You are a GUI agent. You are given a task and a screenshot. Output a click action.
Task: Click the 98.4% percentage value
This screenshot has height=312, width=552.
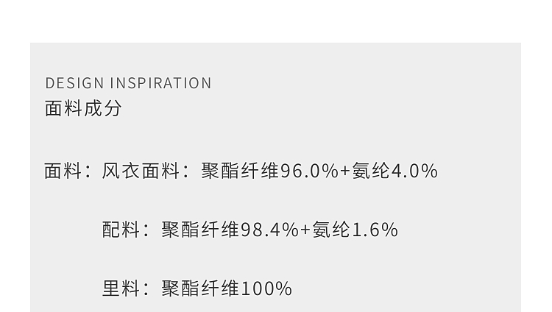point(269,230)
